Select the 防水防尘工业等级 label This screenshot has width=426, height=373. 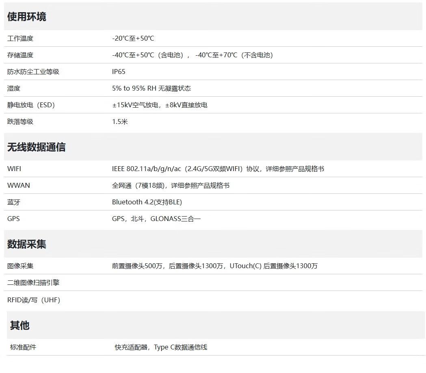pos(33,72)
